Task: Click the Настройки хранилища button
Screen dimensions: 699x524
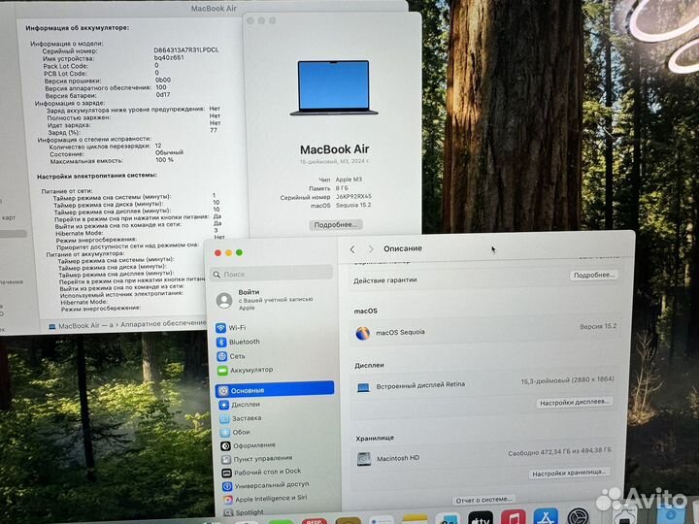Action: 569,474
